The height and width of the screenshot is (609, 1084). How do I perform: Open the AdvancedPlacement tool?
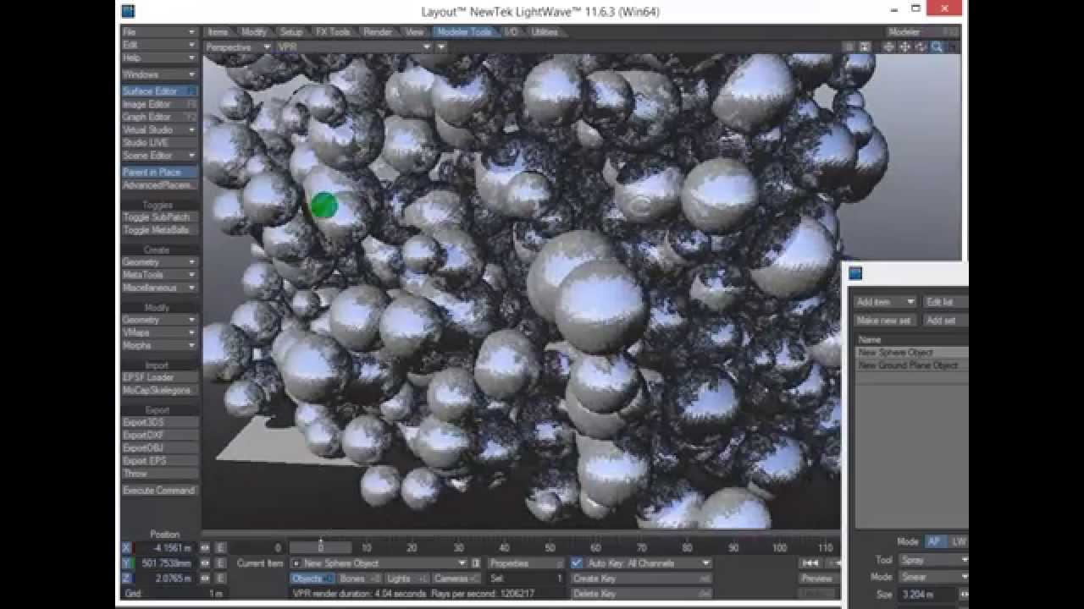click(x=159, y=185)
